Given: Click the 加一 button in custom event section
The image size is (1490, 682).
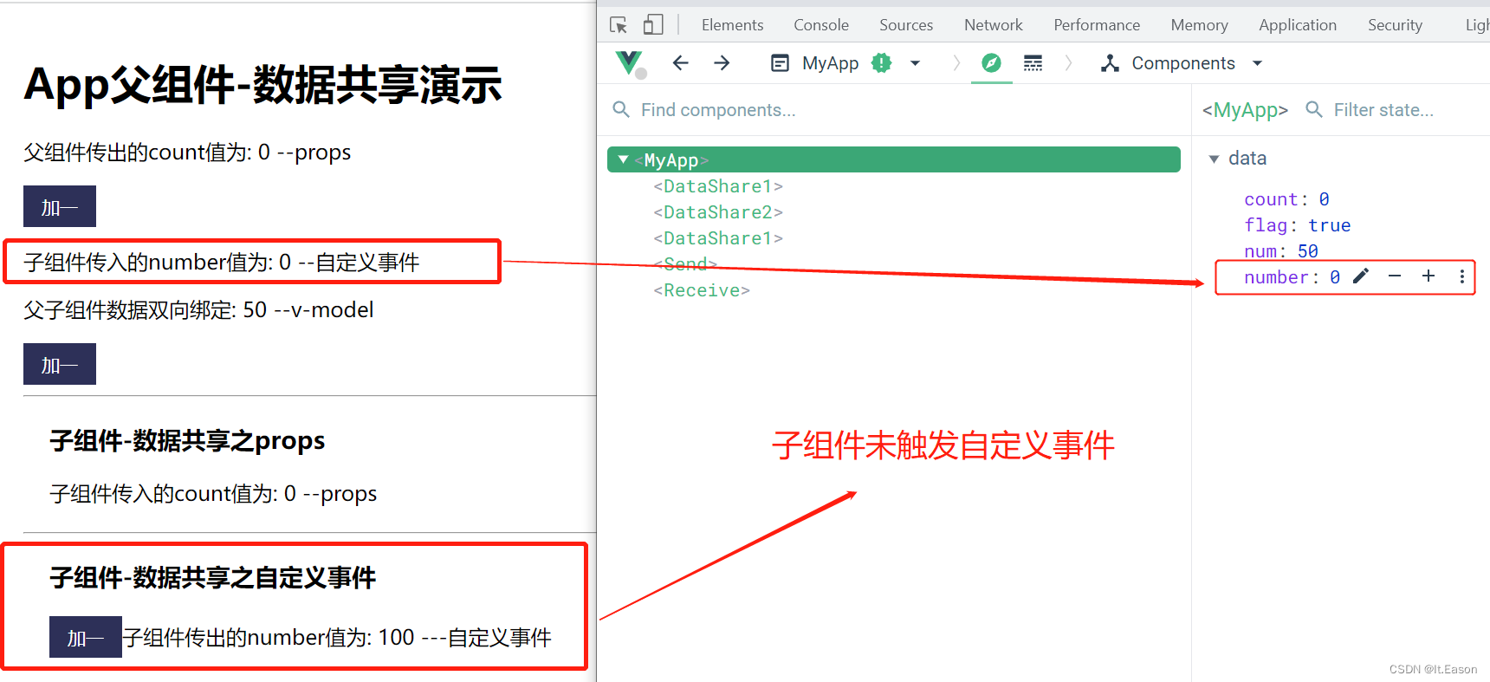Looking at the screenshot, I should (x=86, y=637).
